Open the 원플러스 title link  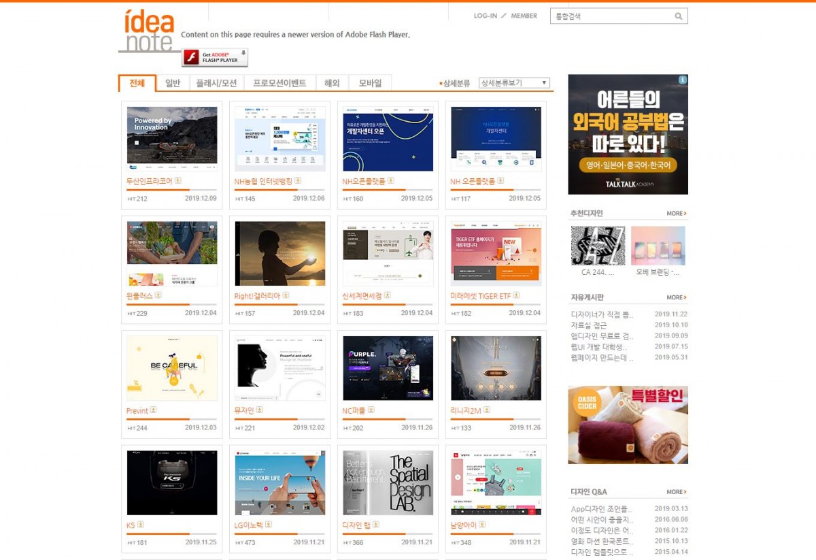[x=139, y=296]
